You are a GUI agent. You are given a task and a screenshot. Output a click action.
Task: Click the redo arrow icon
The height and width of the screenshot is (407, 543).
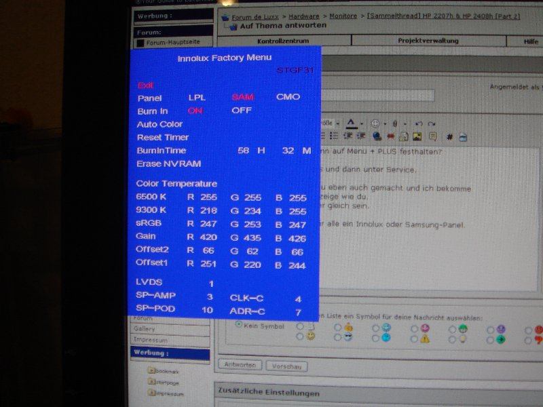tap(432, 123)
